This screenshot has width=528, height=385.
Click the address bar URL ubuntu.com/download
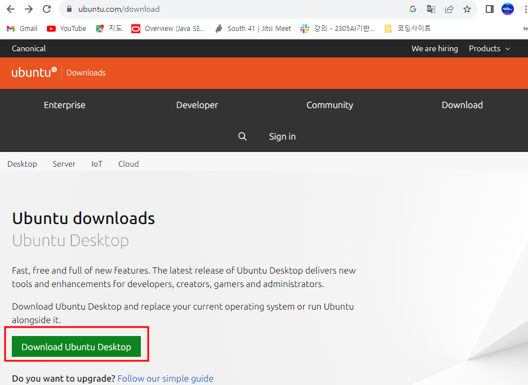119,9
